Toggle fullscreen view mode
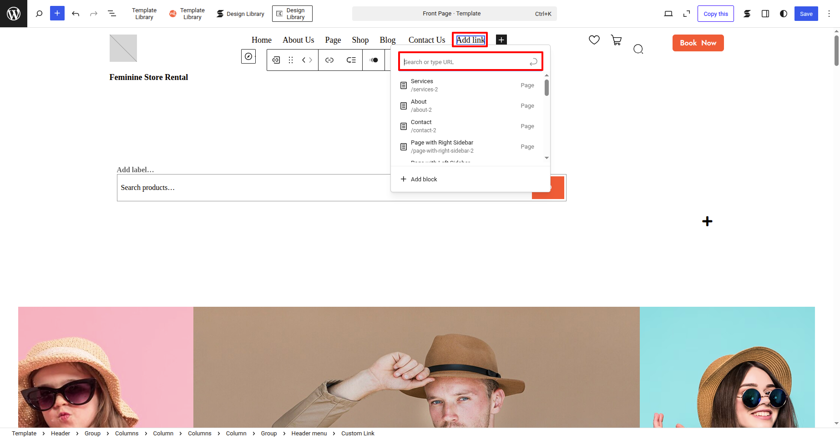The width and height of the screenshot is (840, 439). coord(687,14)
